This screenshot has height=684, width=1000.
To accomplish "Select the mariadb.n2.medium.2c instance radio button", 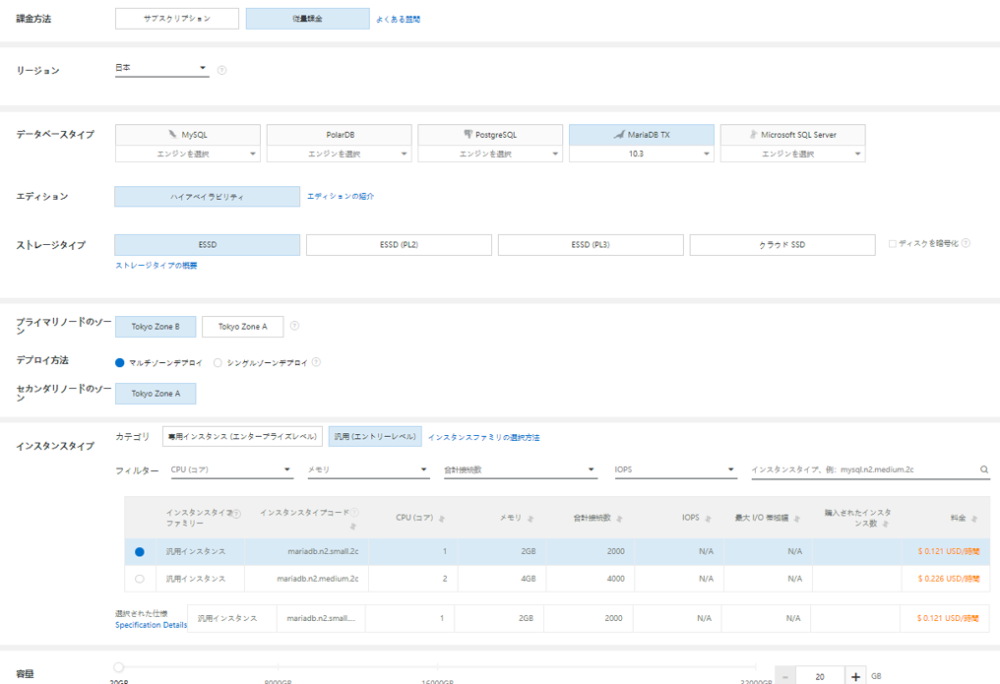I will pos(139,579).
